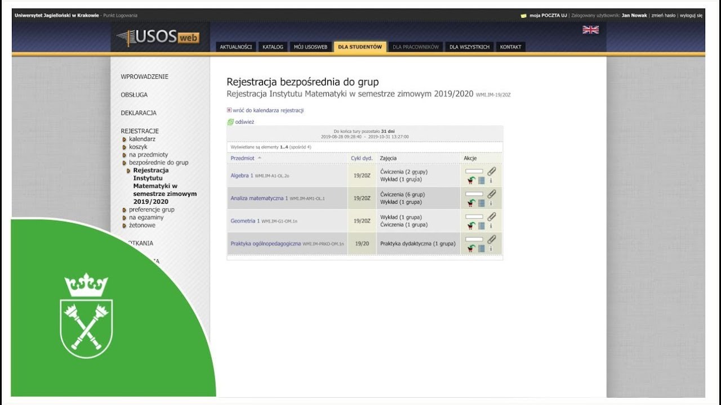Click the yellow mail icon in the top bar

(x=524, y=16)
